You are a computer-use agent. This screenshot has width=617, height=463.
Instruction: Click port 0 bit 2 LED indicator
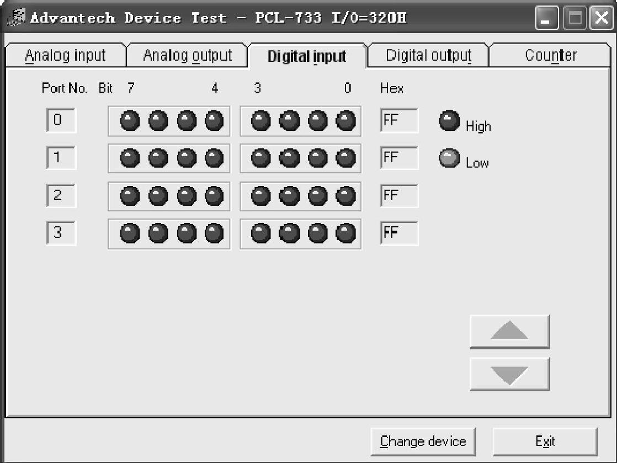[x=289, y=120]
